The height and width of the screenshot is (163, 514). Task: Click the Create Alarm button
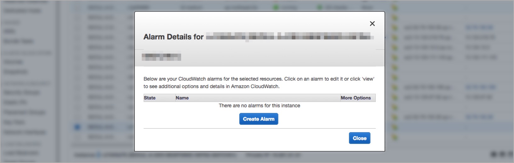click(x=259, y=119)
